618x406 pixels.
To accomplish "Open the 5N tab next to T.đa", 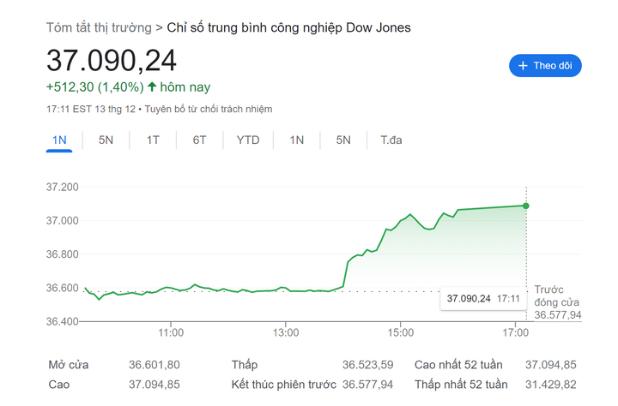I will (343, 140).
